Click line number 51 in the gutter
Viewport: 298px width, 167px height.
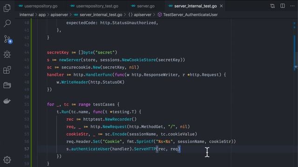pos(27,104)
